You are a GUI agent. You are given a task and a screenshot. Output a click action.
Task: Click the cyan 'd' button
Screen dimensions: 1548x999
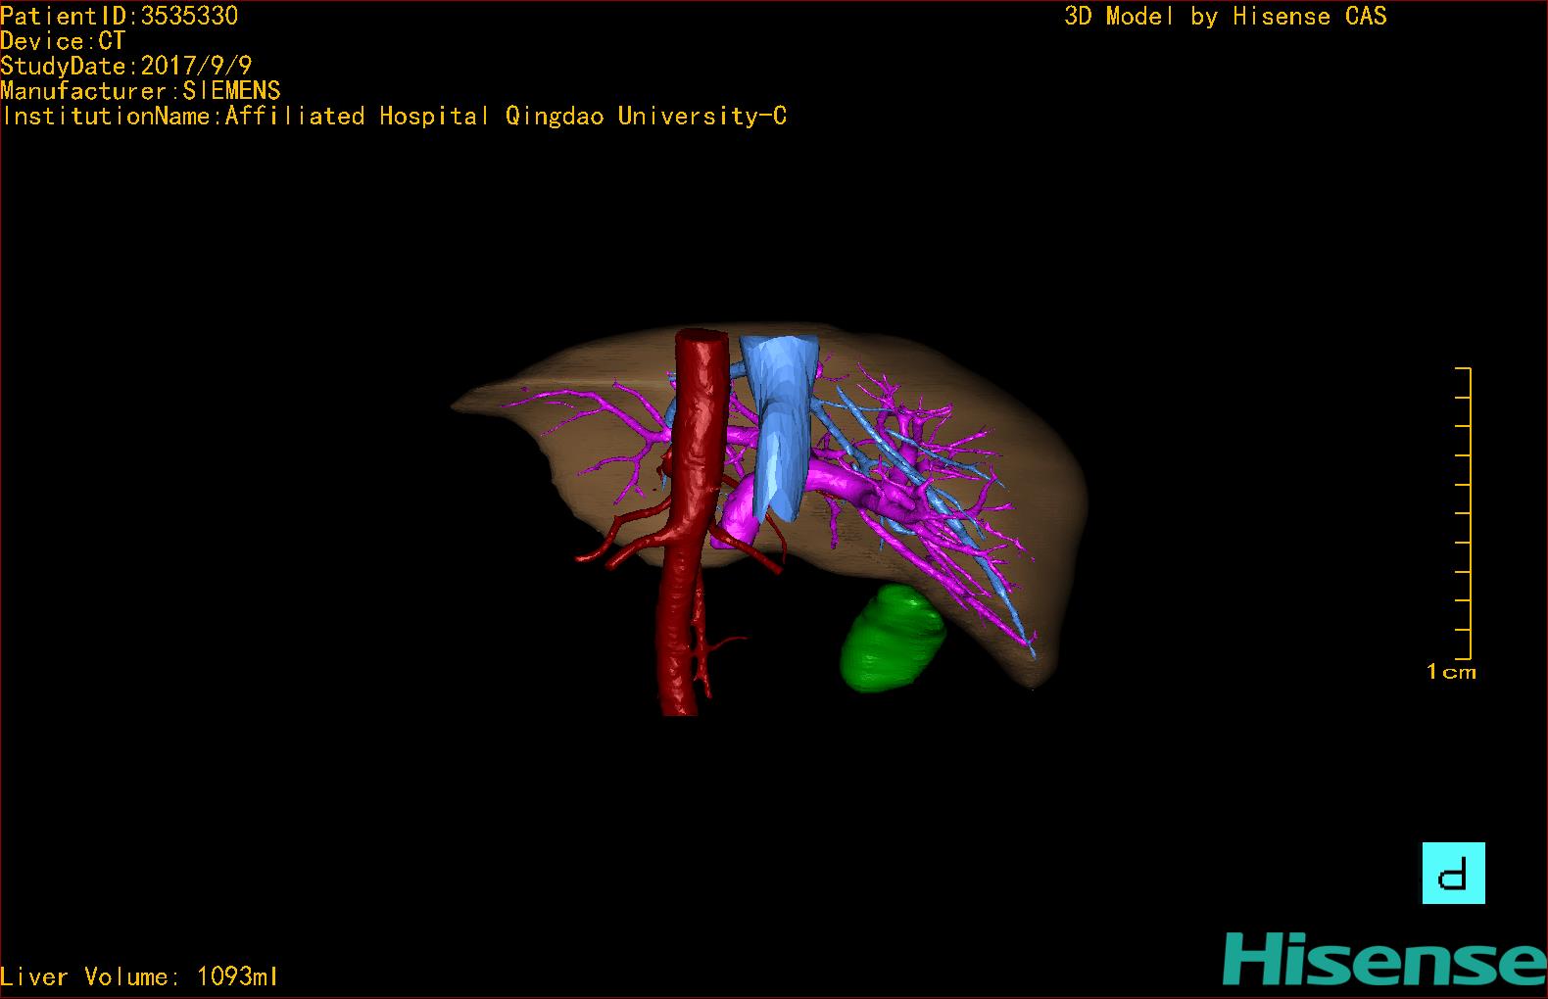(x=1453, y=873)
